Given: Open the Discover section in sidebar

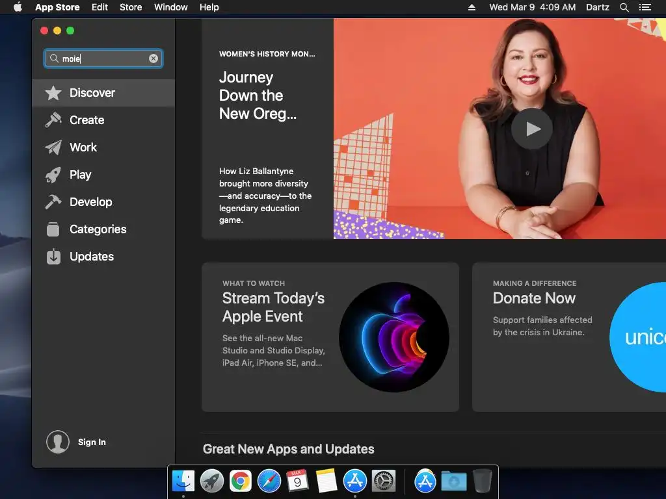Looking at the screenshot, I should click(103, 93).
